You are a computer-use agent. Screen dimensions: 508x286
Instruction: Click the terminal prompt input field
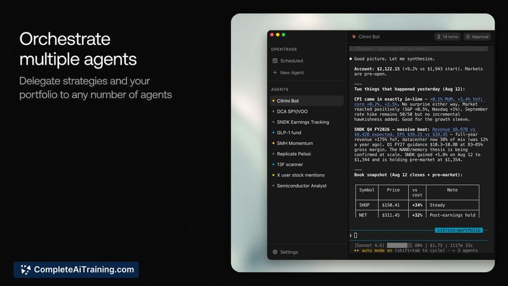click(418, 235)
